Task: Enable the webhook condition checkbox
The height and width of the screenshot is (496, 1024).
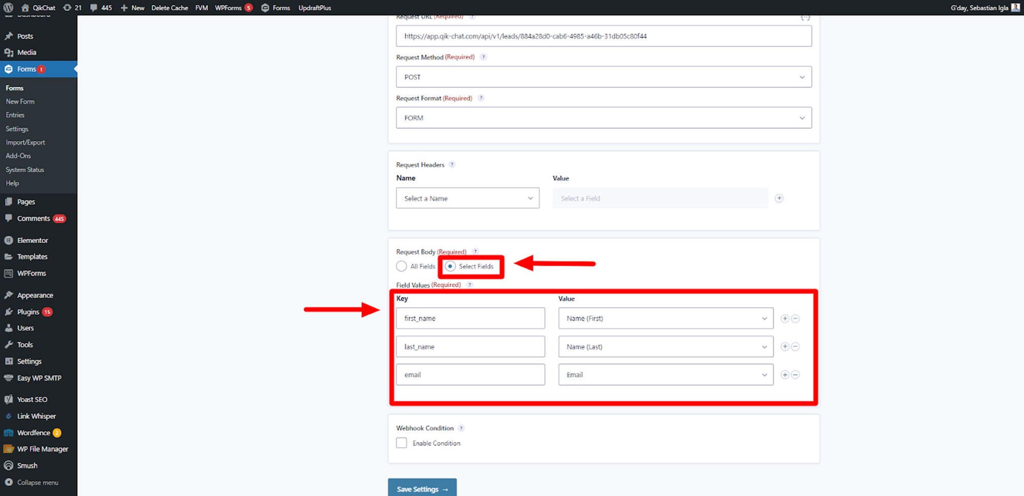Action: point(401,443)
